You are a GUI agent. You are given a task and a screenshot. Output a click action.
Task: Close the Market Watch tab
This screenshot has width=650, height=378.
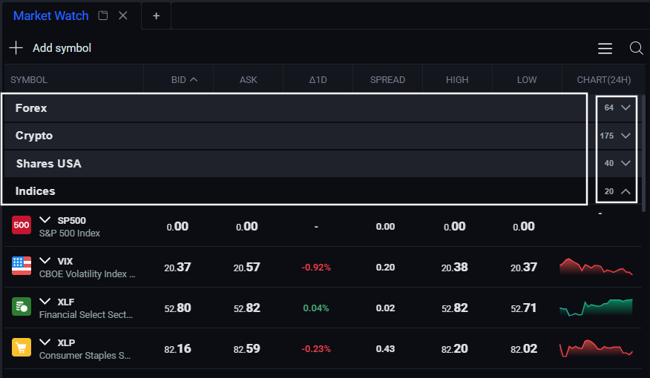click(122, 16)
